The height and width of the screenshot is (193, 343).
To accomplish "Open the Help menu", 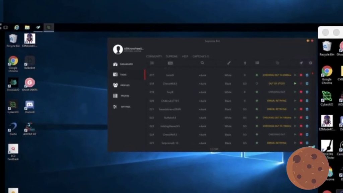I will click(185, 56).
